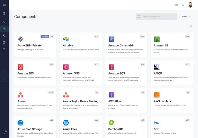The width and height of the screenshot is (198, 138).
Task: Click the Azure Blob Storage hexagon icon
Action: (20, 123)
